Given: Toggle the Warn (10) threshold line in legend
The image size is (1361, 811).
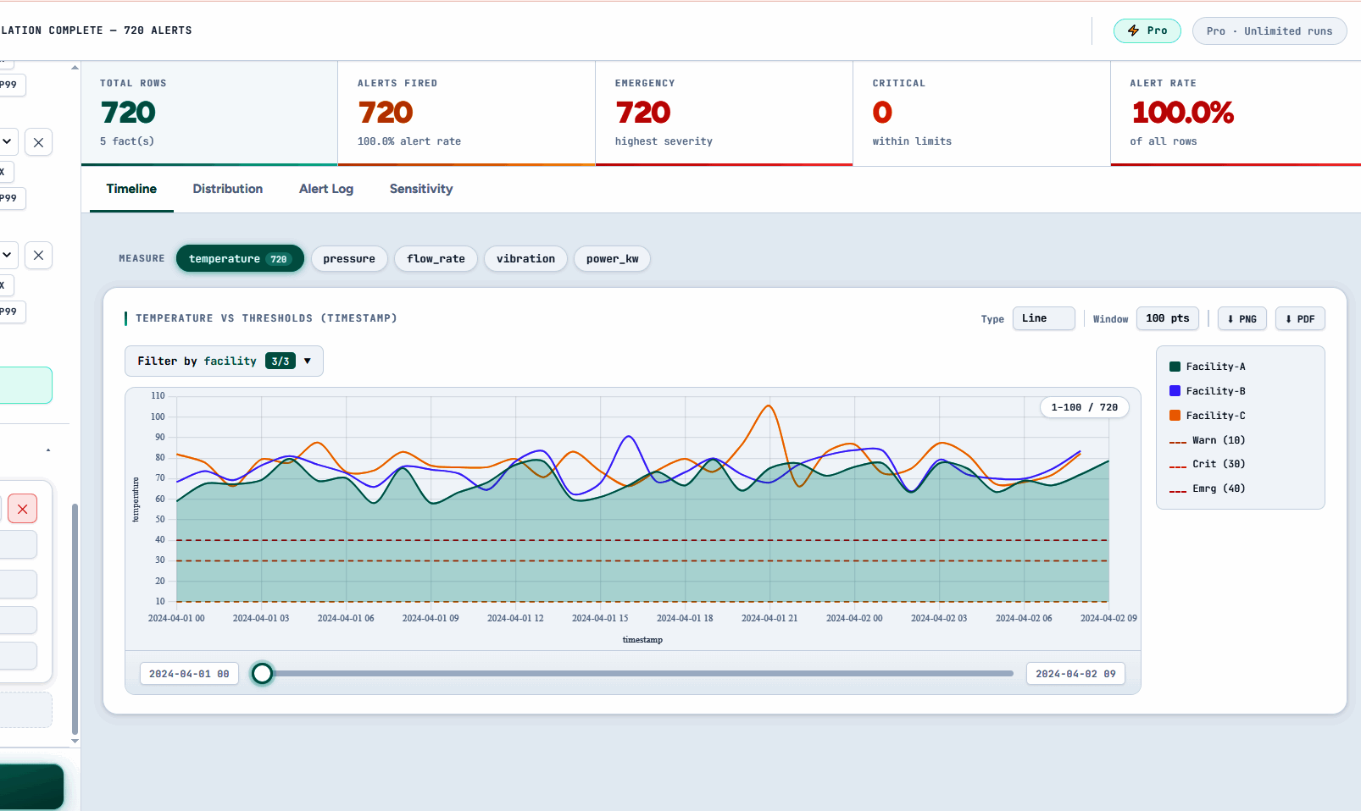Looking at the screenshot, I should tap(1207, 440).
